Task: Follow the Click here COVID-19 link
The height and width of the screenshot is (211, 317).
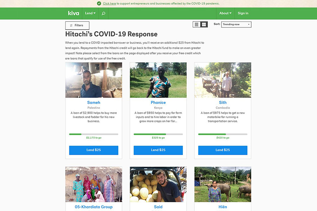Action: 110,4
